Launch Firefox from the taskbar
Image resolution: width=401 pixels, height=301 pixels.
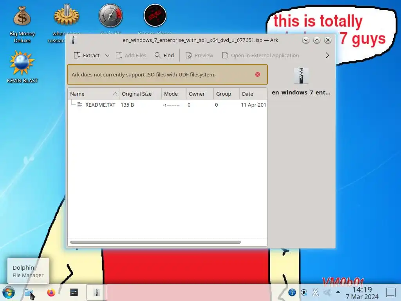tap(51, 292)
